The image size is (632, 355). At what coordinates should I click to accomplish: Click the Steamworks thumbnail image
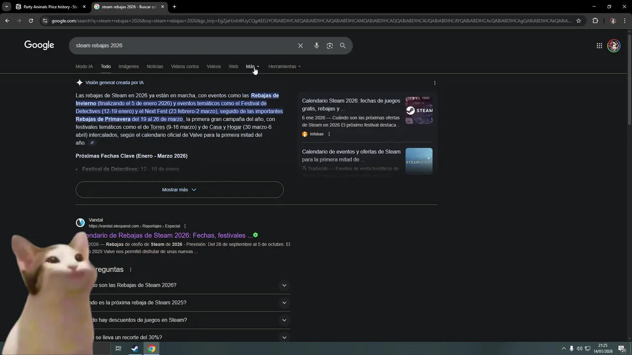click(419, 161)
